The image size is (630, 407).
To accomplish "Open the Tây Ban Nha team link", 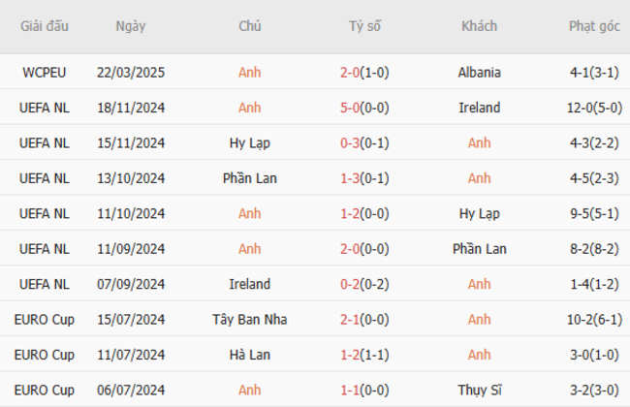I will 250,320.
